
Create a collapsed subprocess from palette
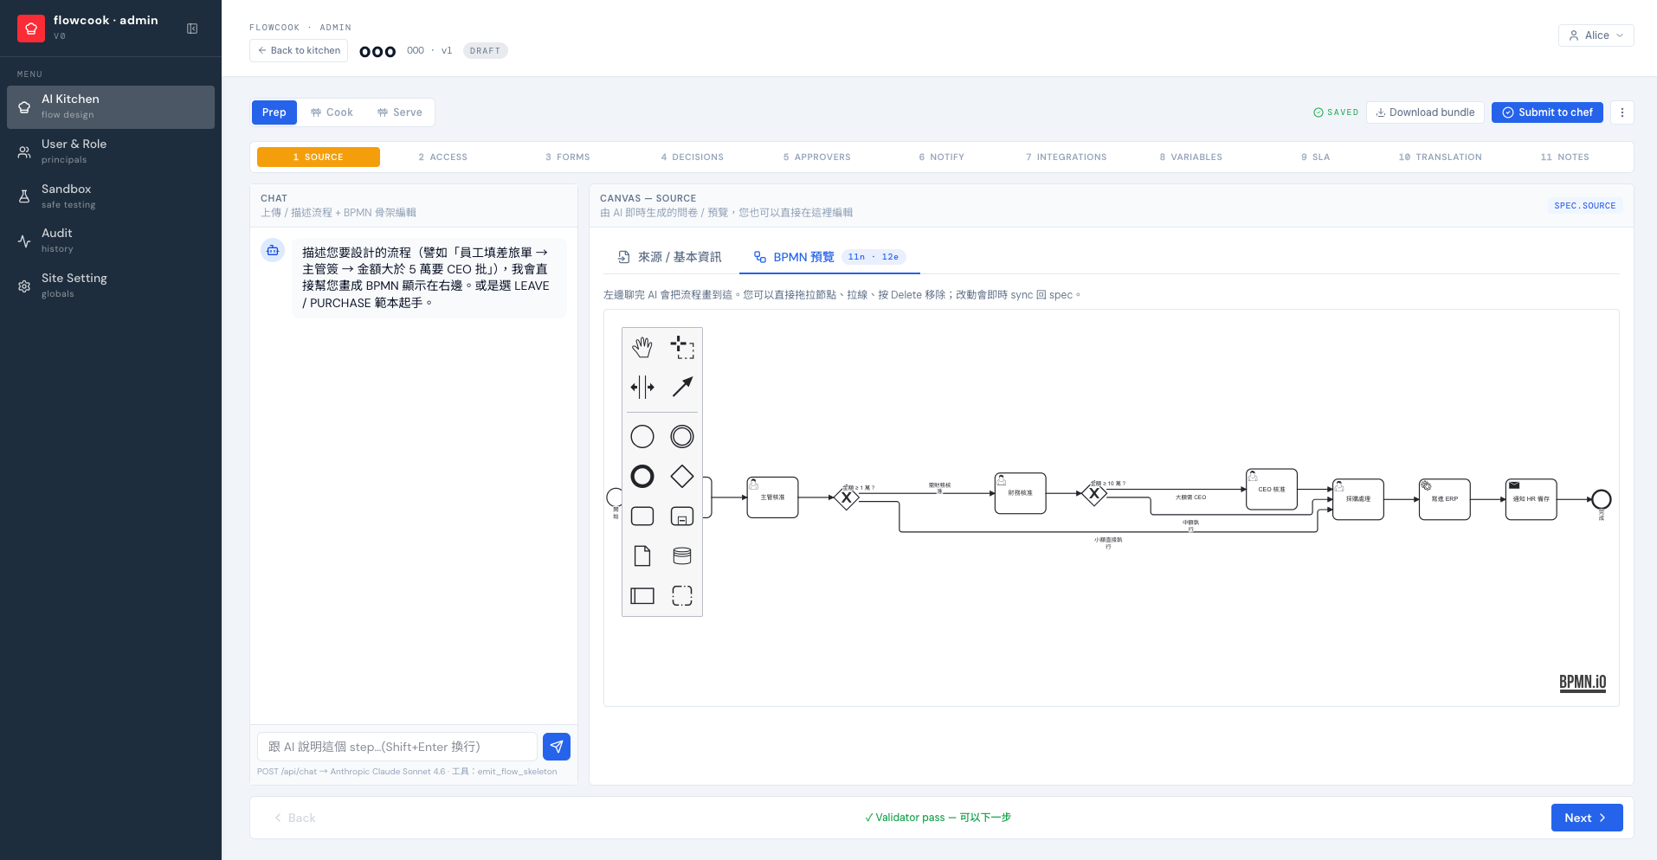(682, 517)
